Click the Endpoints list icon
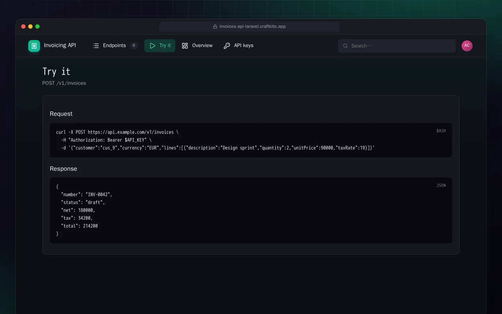 (96, 46)
